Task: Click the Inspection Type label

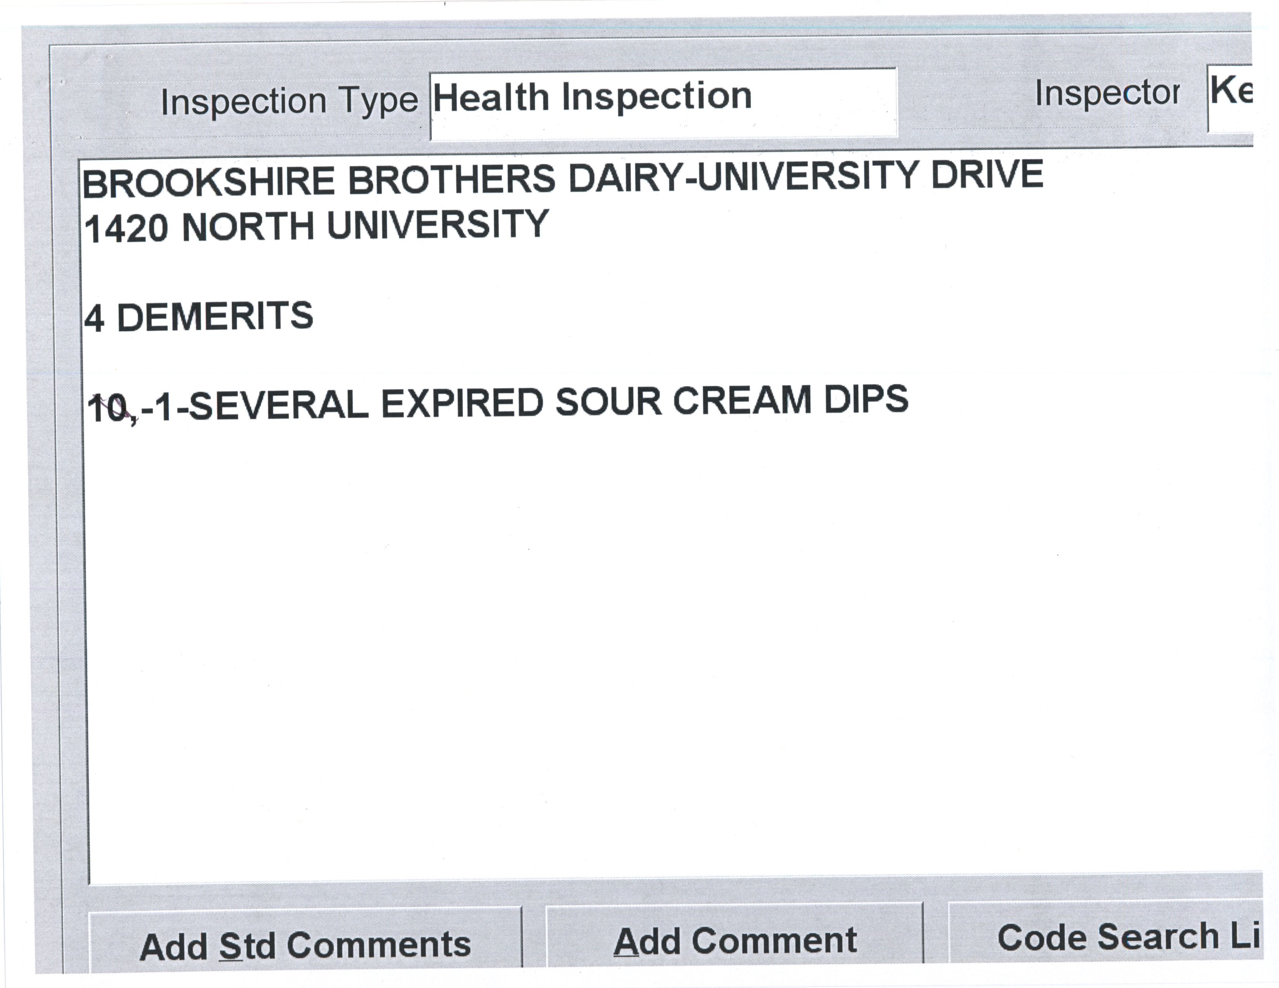Action: (289, 101)
